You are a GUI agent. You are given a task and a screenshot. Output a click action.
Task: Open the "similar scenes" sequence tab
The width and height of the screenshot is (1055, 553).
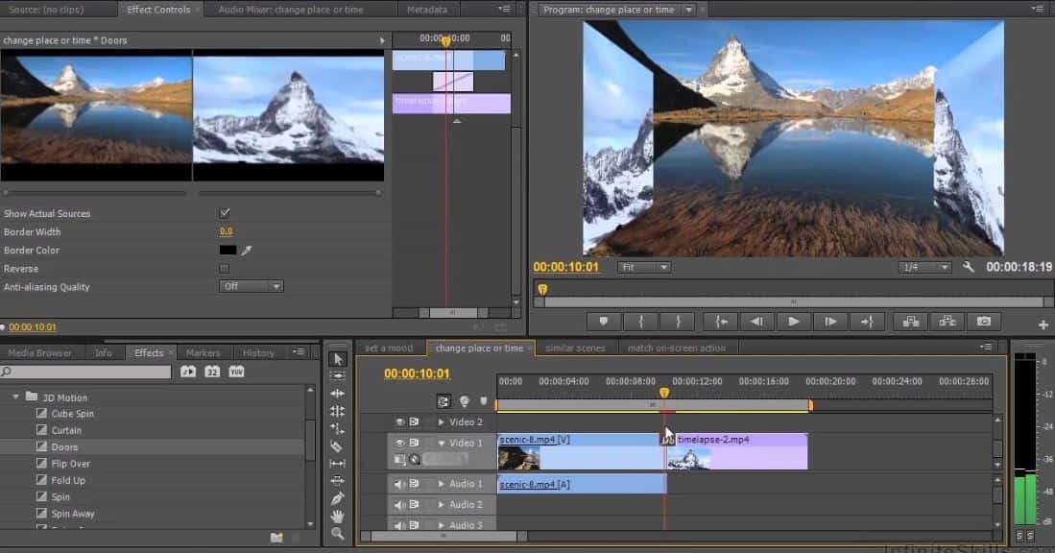pyautogui.click(x=575, y=348)
